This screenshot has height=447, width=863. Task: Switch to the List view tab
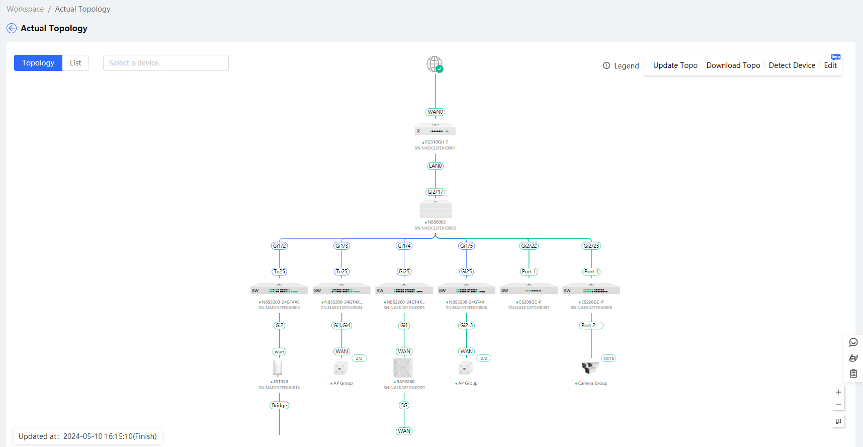click(x=75, y=63)
